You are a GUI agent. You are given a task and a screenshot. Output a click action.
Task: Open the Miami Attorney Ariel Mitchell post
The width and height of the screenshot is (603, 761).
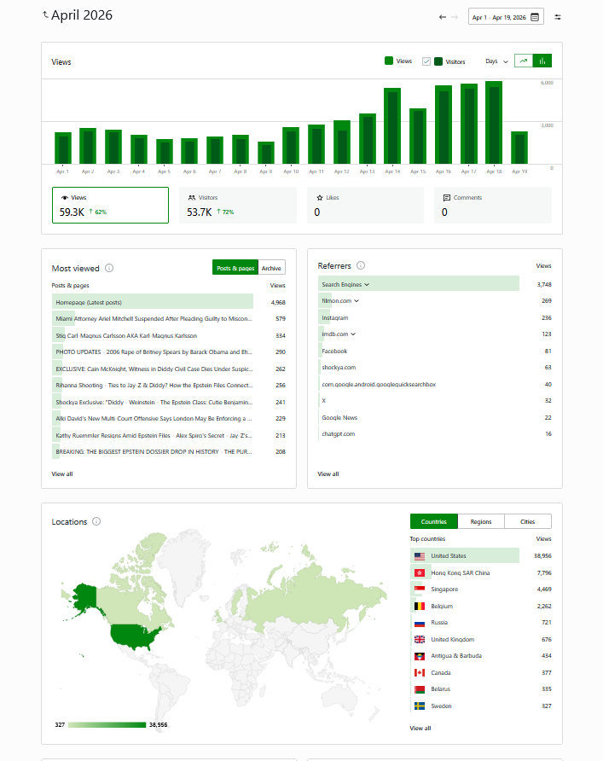[x=154, y=318]
